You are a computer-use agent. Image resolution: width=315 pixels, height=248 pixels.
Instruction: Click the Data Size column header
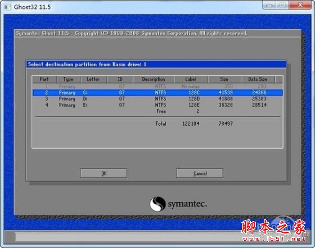click(258, 79)
